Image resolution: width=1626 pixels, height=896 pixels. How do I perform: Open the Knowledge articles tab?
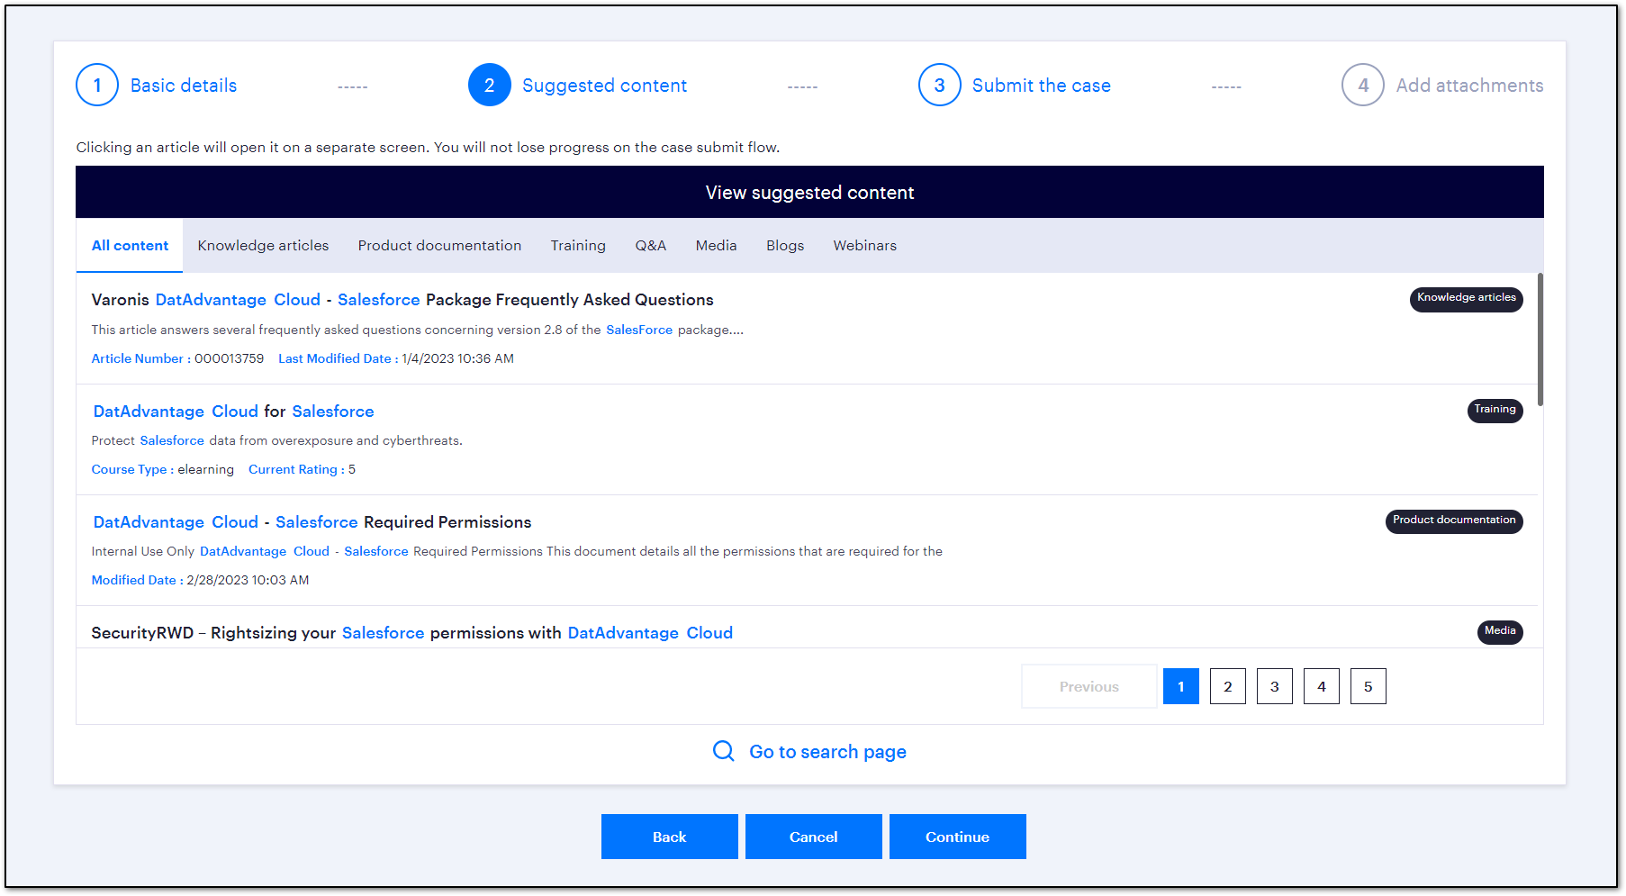[x=263, y=245]
